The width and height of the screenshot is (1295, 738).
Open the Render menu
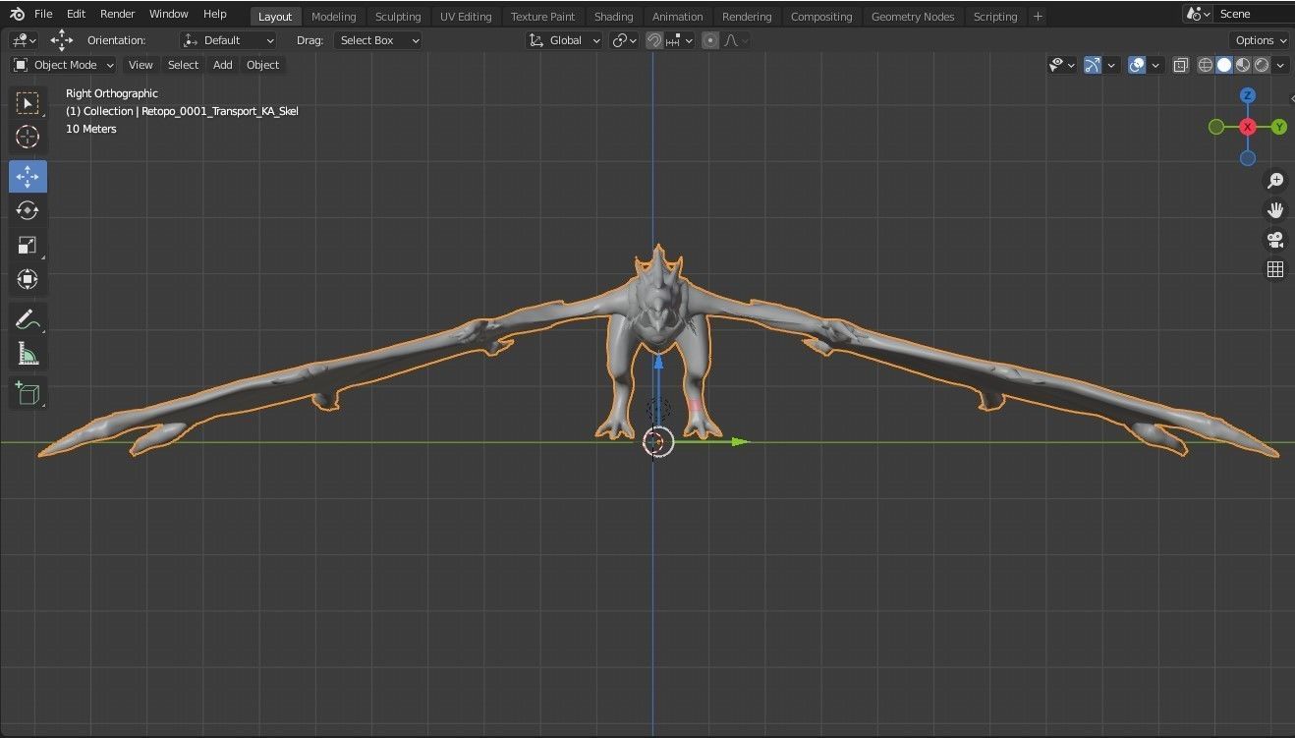(118, 14)
